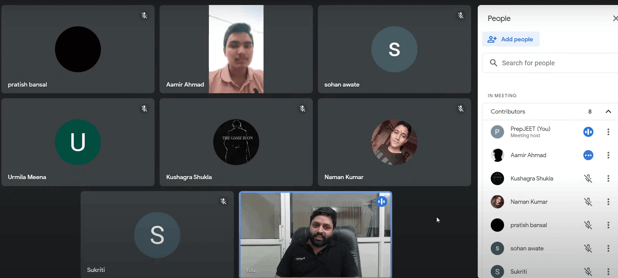
Task: Click the Add people button
Action: coord(511,39)
